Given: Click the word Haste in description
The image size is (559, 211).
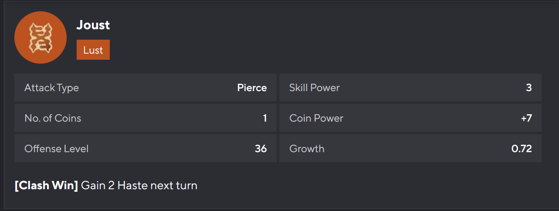Looking at the screenshot, I should (x=132, y=185).
